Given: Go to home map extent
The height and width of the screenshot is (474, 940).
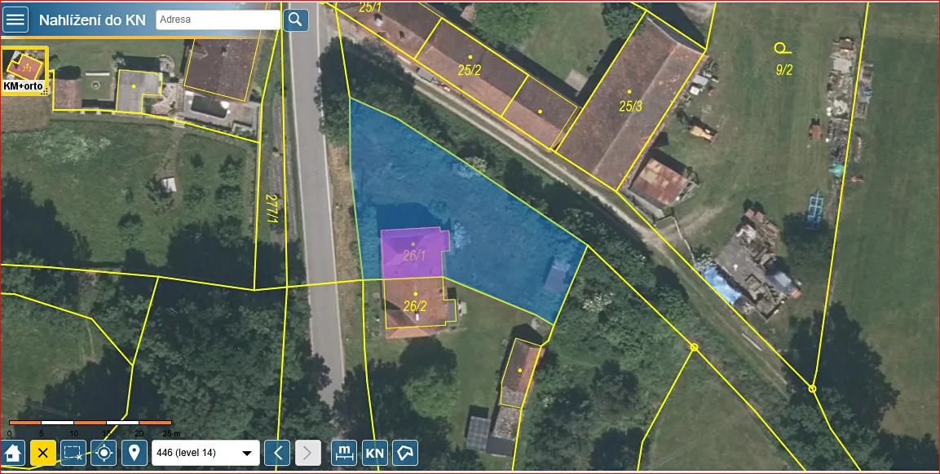Looking at the screenshot, I should [12, 453].
